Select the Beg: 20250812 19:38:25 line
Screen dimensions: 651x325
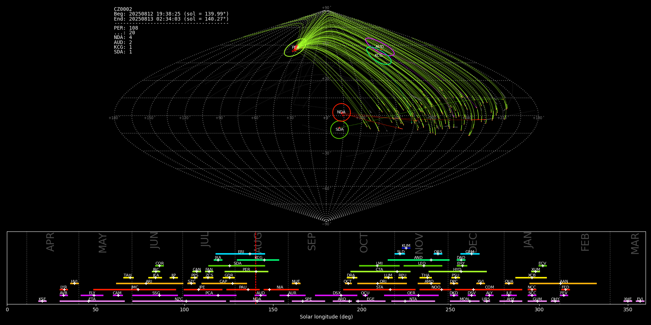pyautogui.click(x=171, y=14)
